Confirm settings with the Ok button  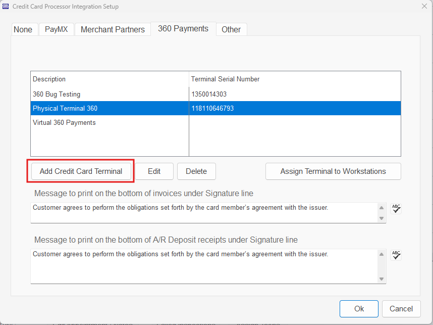coord(359,308)
